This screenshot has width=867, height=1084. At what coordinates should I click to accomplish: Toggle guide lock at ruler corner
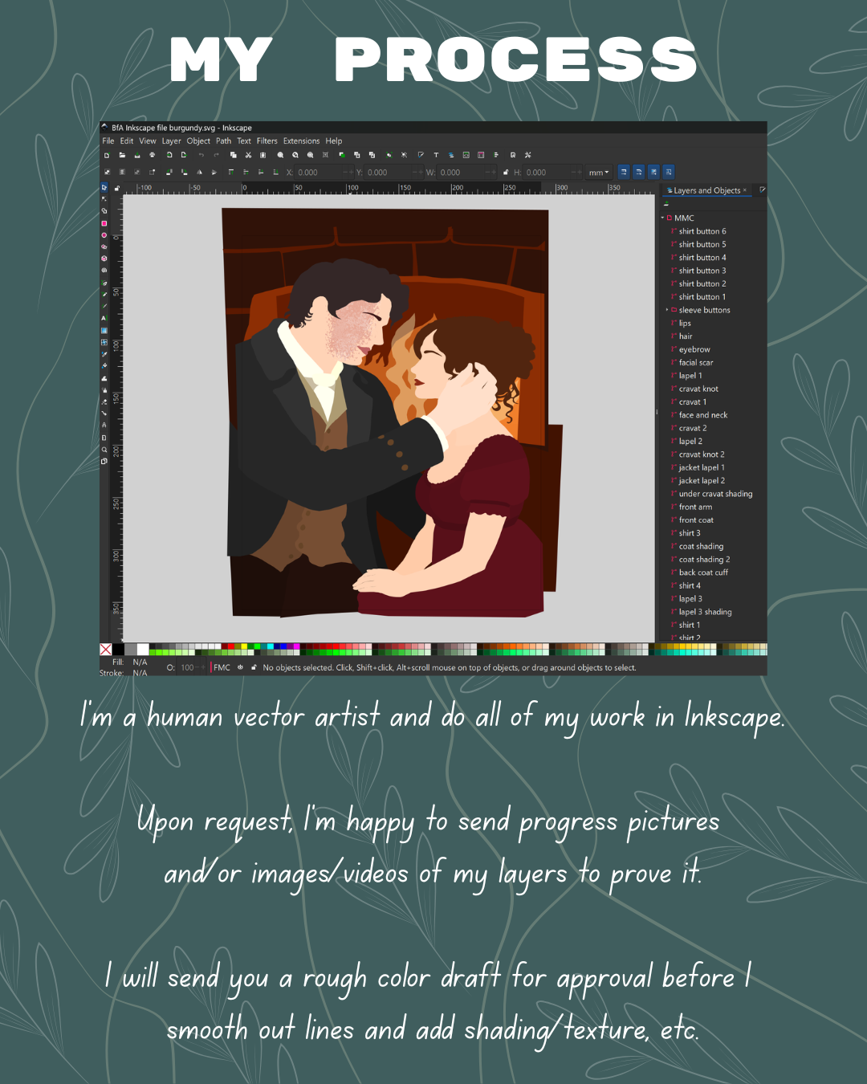[x=117, y=189]
